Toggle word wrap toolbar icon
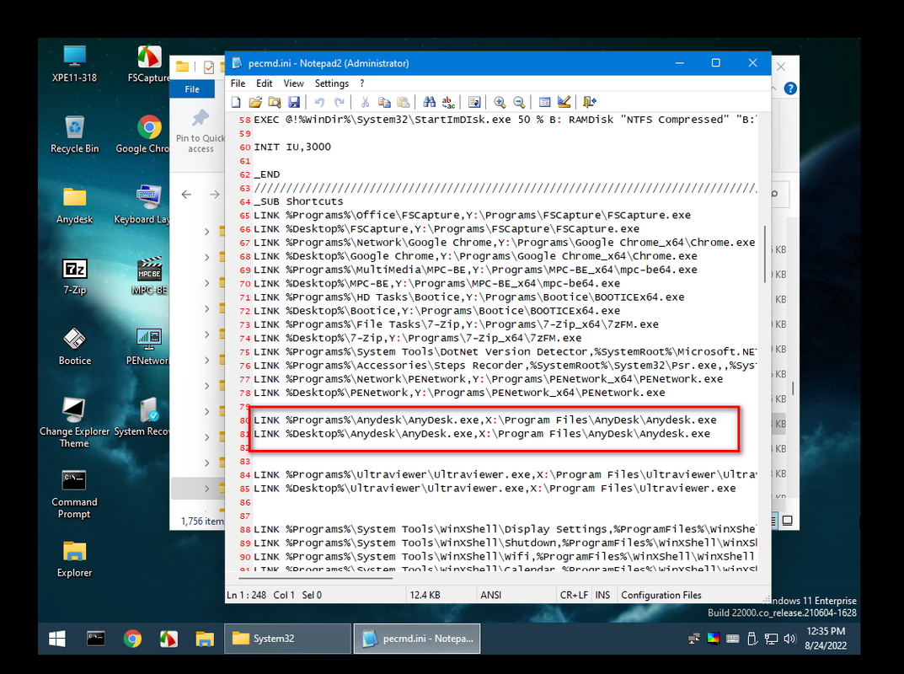The width and height of the screenshot is (904, 674). tap(474, 102)
